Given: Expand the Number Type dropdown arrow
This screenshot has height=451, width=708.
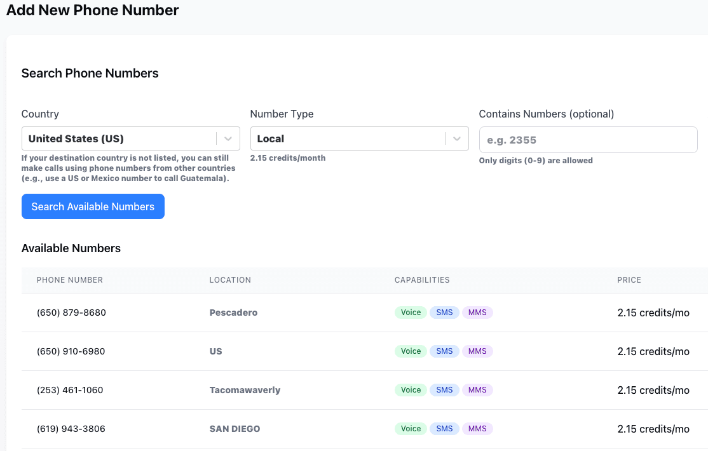Looking at the screenshot, I should pyautogui.click(x=457, y=139).
